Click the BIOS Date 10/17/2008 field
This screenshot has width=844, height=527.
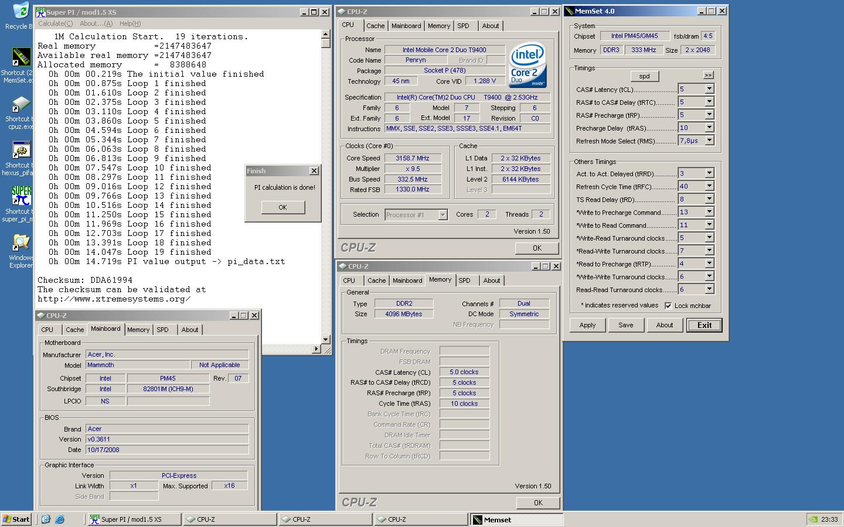(167, 450)
